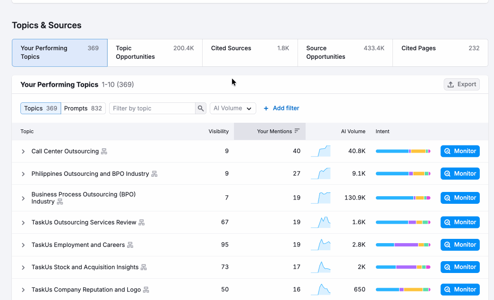Open the trend sparkline for Philippines Outsourcing row
This screenshot has height=300, width=494.
(x=321, y=173)
